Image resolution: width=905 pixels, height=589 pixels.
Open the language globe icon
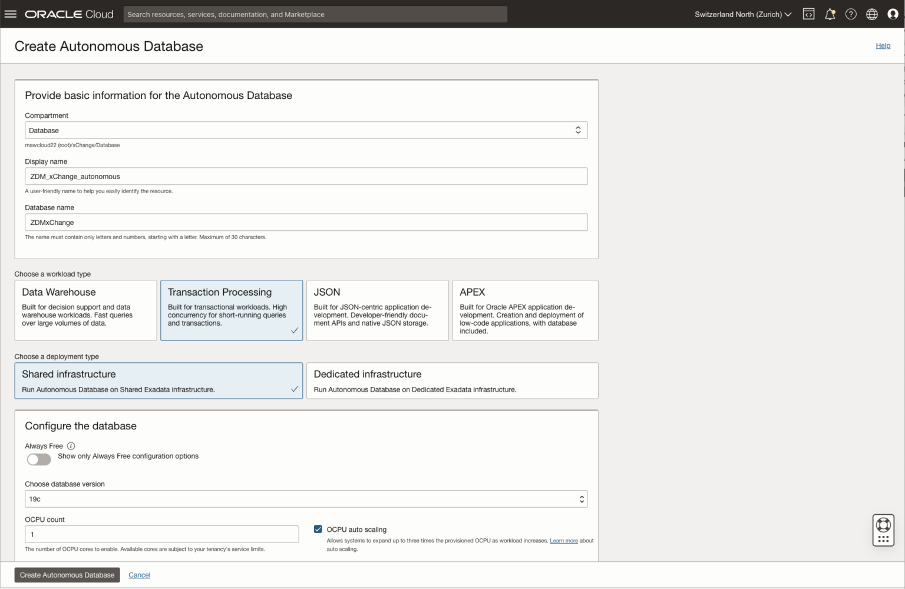[x=872, y=14]
